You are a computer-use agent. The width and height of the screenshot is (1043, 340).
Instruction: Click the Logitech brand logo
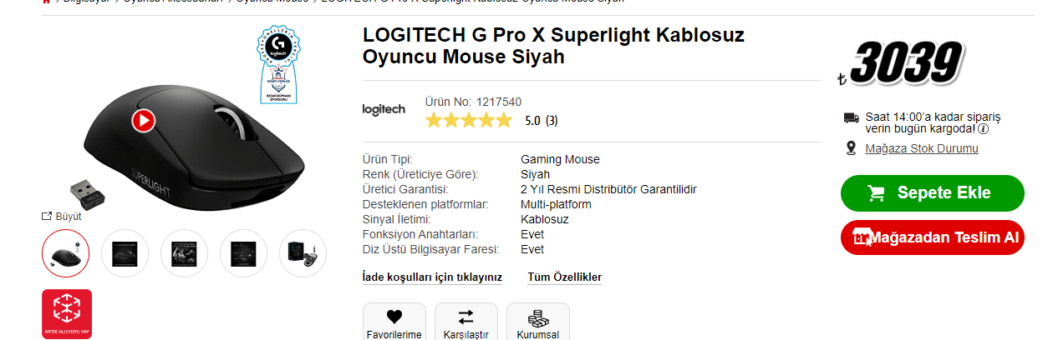(384, 109)
